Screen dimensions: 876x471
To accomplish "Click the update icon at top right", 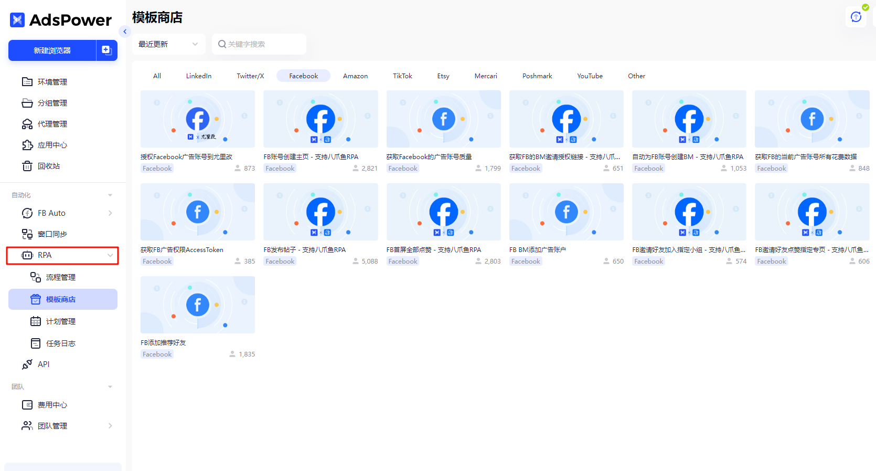I will click(856, 17).
